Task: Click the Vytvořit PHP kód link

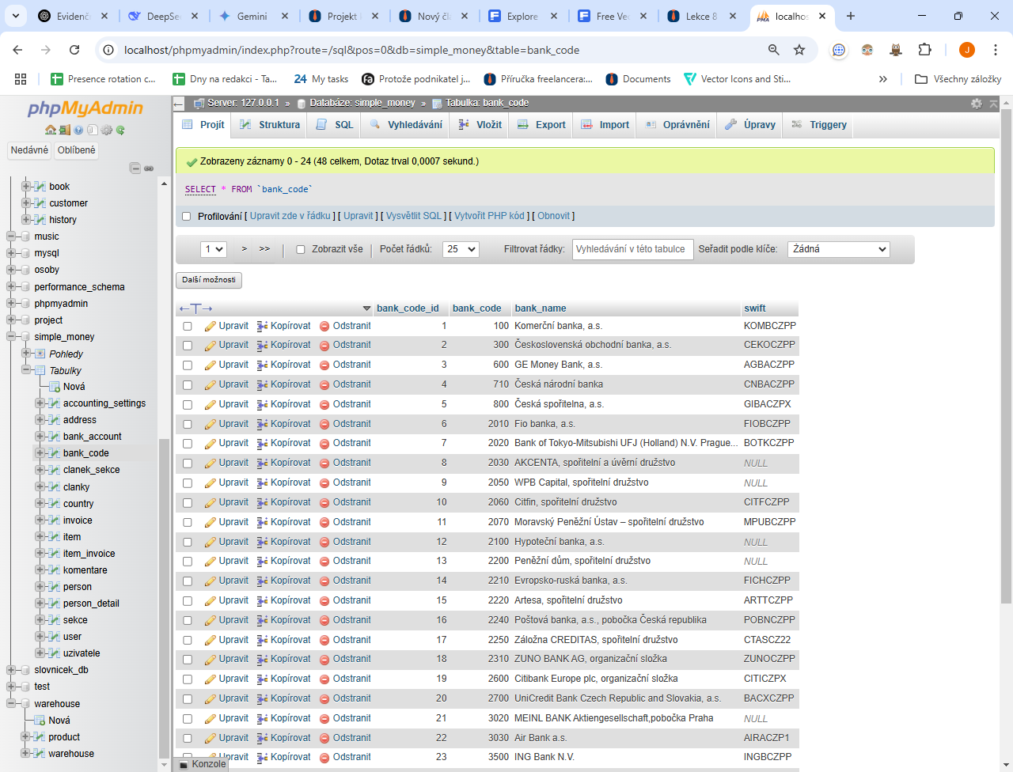Action: point(489,216)
